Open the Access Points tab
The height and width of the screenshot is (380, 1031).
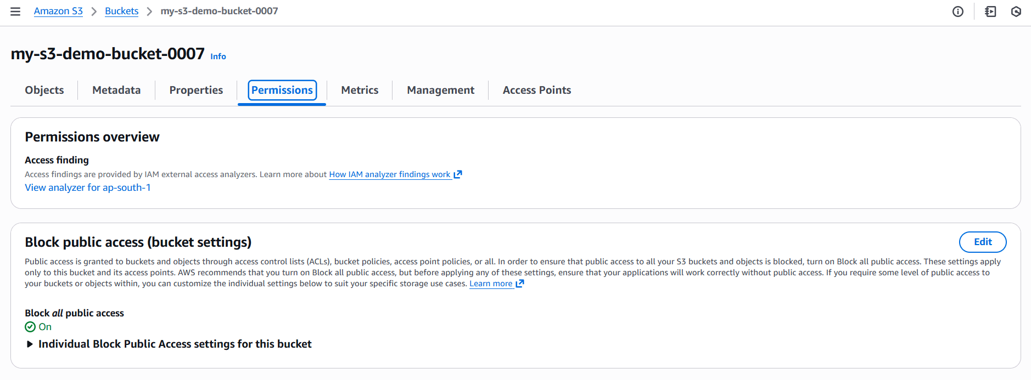click(537, 90)
